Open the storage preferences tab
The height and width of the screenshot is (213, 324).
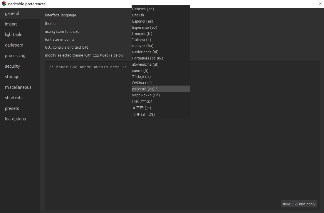20,77
